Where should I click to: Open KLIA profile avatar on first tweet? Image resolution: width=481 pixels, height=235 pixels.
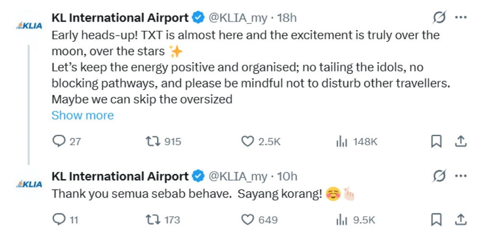point(30,26)
